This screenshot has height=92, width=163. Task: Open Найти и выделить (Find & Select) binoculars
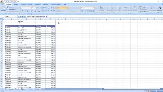(x=159, y=9)
